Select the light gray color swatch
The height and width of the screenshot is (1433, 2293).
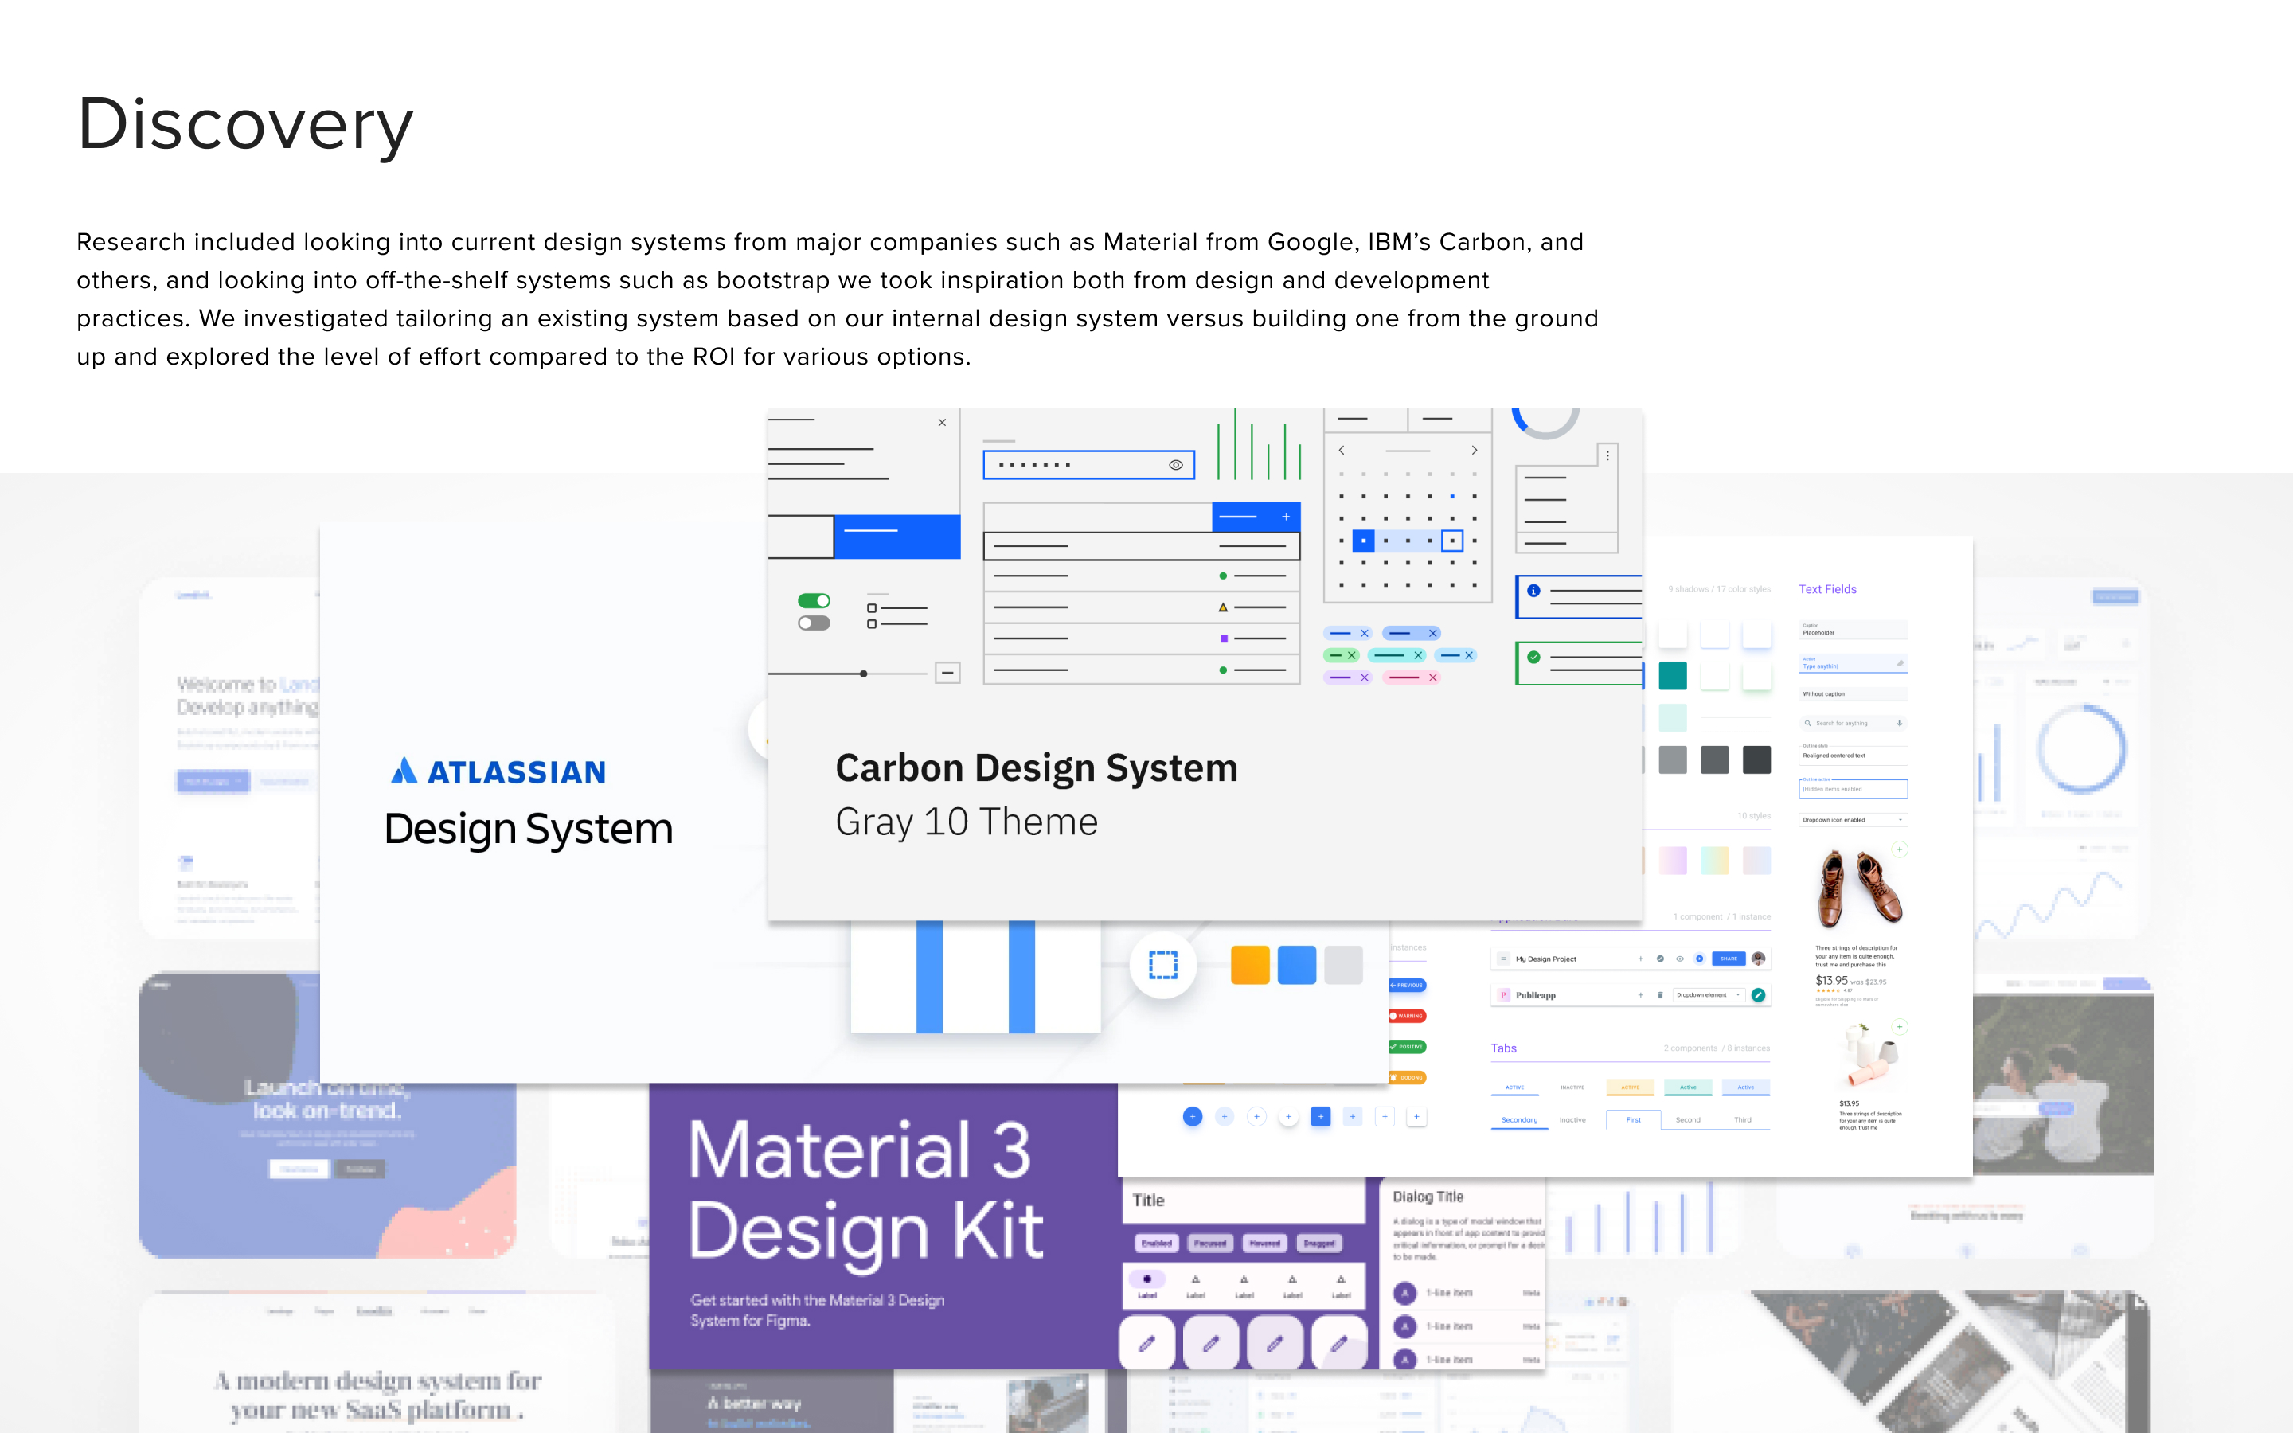click(x=1342, y=965)
